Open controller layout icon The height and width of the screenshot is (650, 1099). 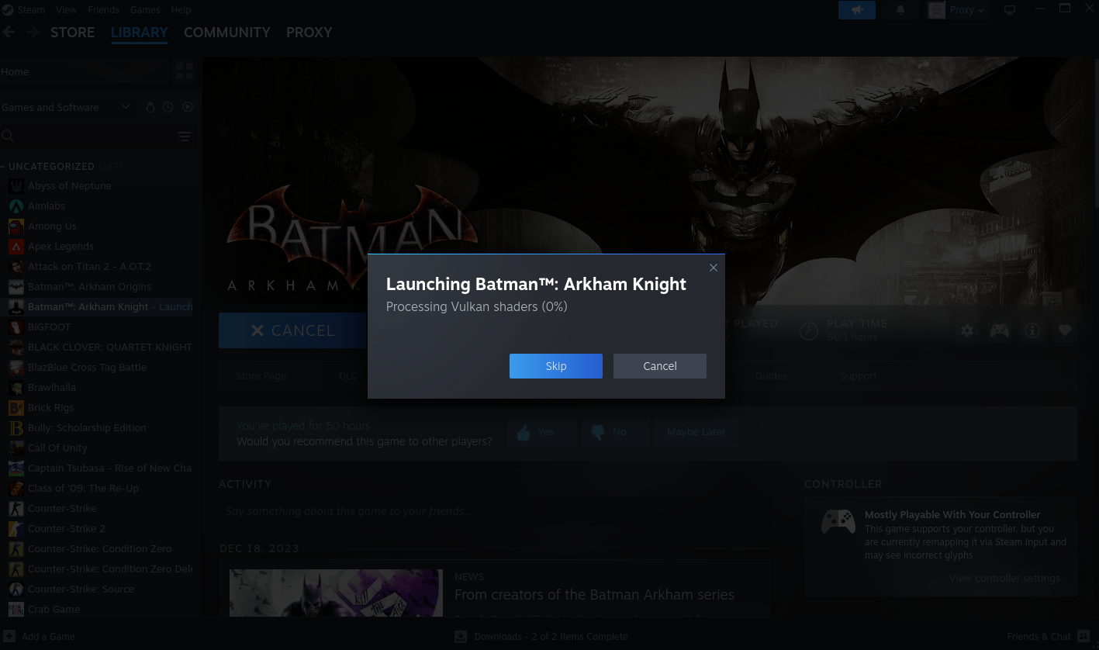point(1000,330)
